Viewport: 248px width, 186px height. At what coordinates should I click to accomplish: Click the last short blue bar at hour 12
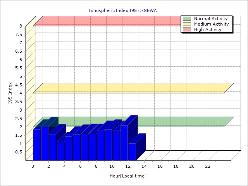tap(132, 152)
